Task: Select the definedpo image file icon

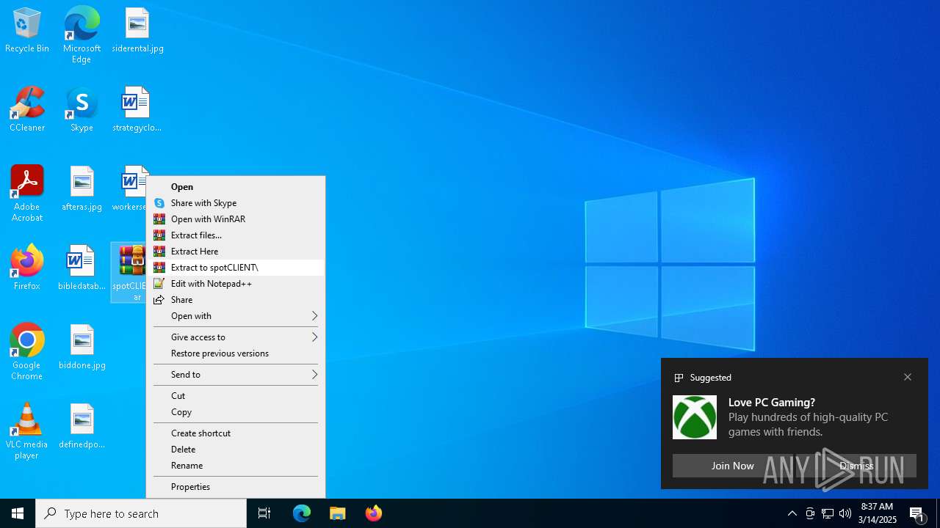Action: (82, 426)
